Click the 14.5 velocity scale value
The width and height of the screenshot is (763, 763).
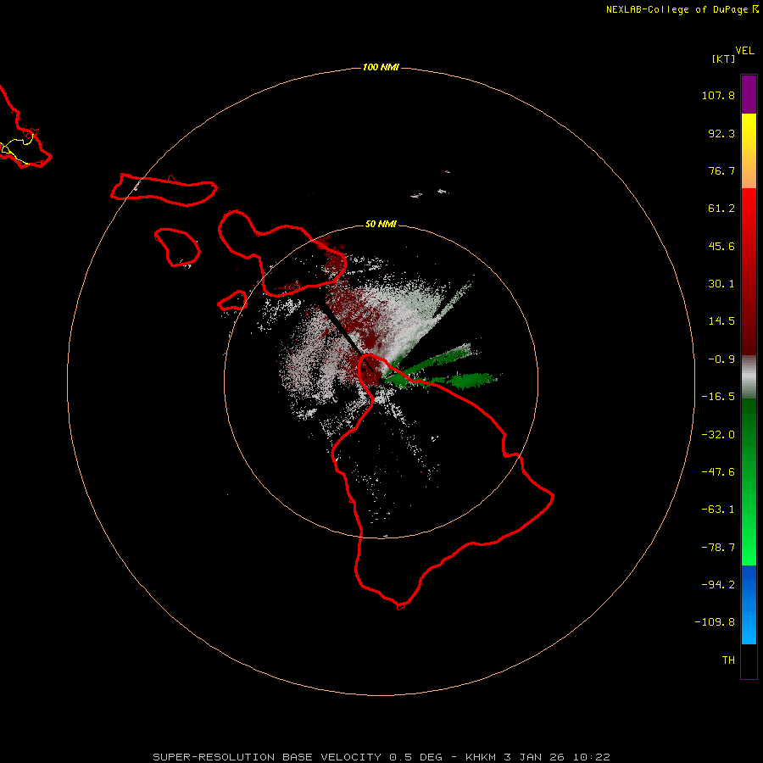click(x=721, y=321)
